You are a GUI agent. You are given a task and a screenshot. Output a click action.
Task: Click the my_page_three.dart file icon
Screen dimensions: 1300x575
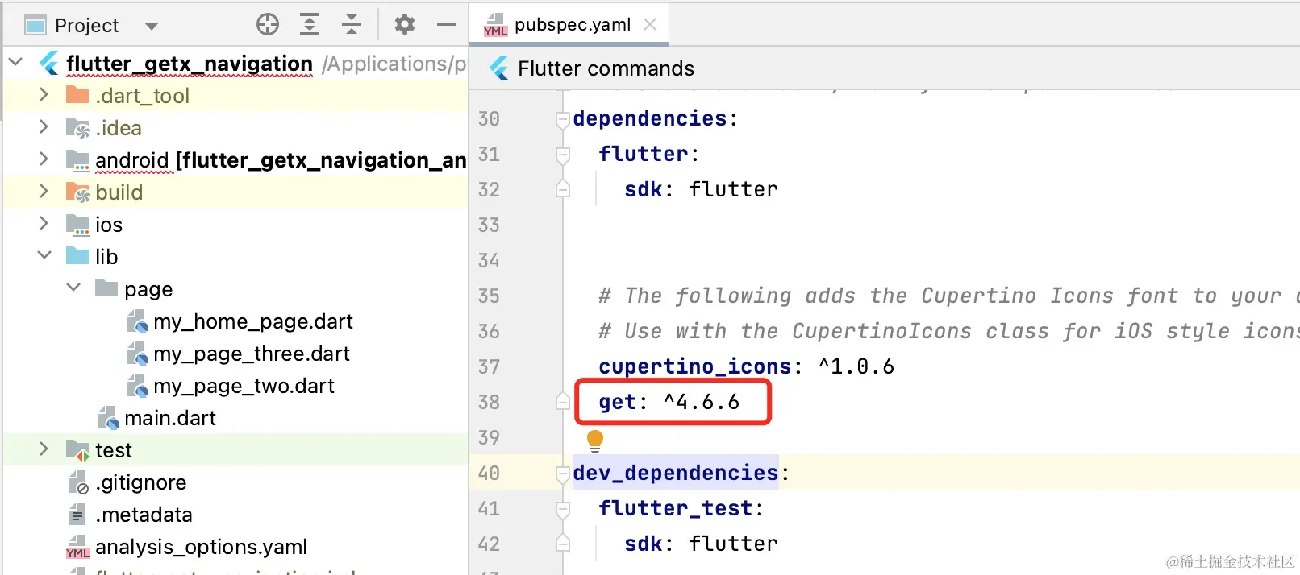(x=138, y=354)
